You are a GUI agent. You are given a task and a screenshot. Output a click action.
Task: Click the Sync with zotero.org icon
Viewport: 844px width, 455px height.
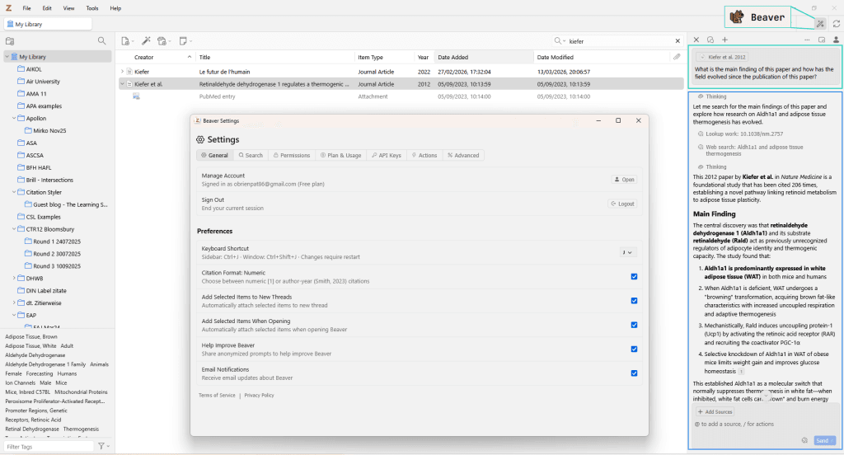pyautogui.click(x=837, y=24)
